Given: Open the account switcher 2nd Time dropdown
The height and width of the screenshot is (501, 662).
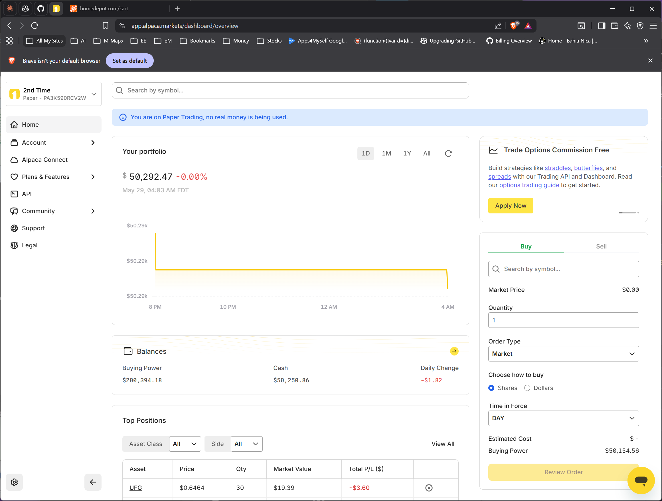Looking at the screenshot, I should [54, 94].
